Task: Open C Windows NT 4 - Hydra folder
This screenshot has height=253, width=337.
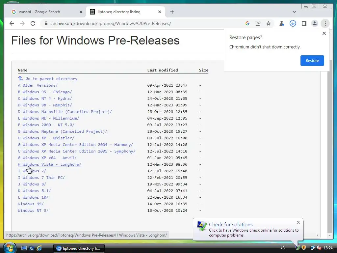Action: click(x=45, y=98)
